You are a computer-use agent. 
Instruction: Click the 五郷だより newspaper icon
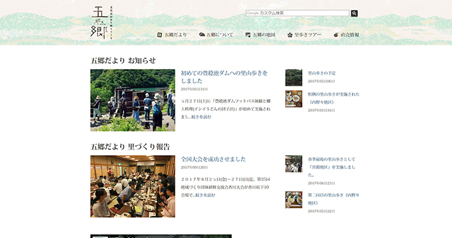coord(159,35)
